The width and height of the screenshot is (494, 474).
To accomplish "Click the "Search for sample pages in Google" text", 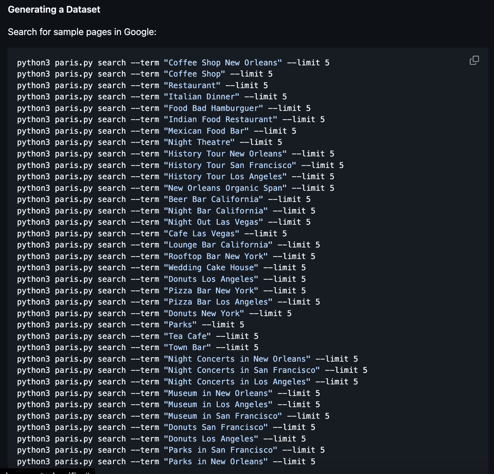I will pos(82,32).
